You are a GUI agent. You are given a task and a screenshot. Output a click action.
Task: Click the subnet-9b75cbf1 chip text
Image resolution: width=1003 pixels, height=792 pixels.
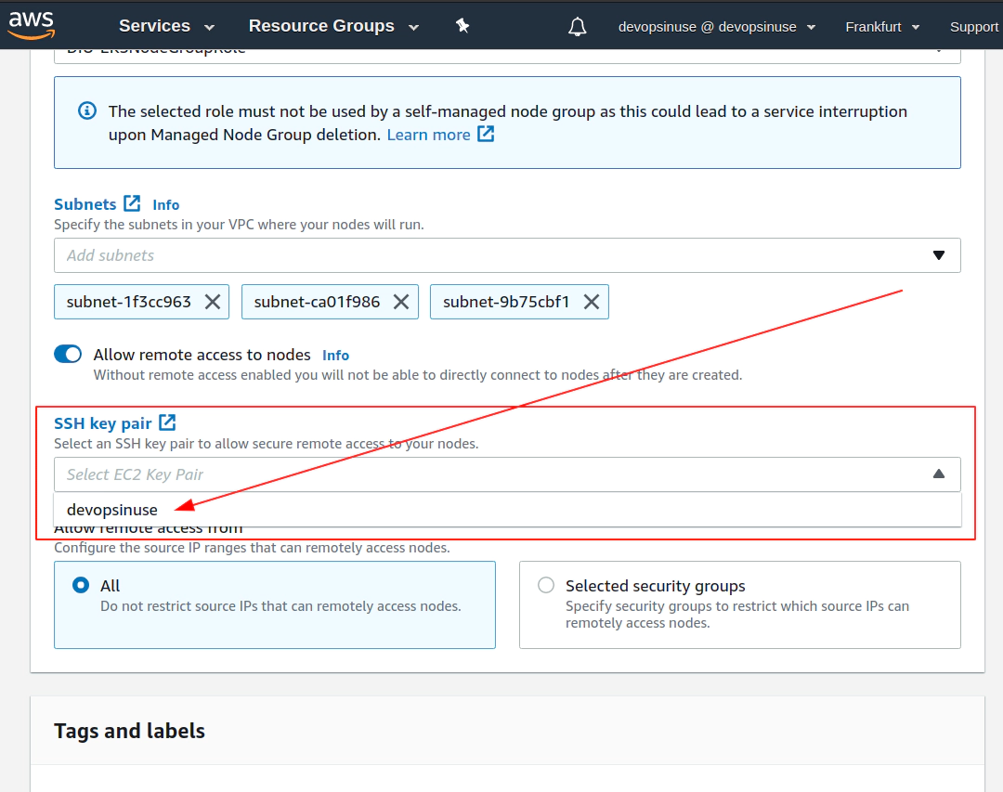click(506, 302)
